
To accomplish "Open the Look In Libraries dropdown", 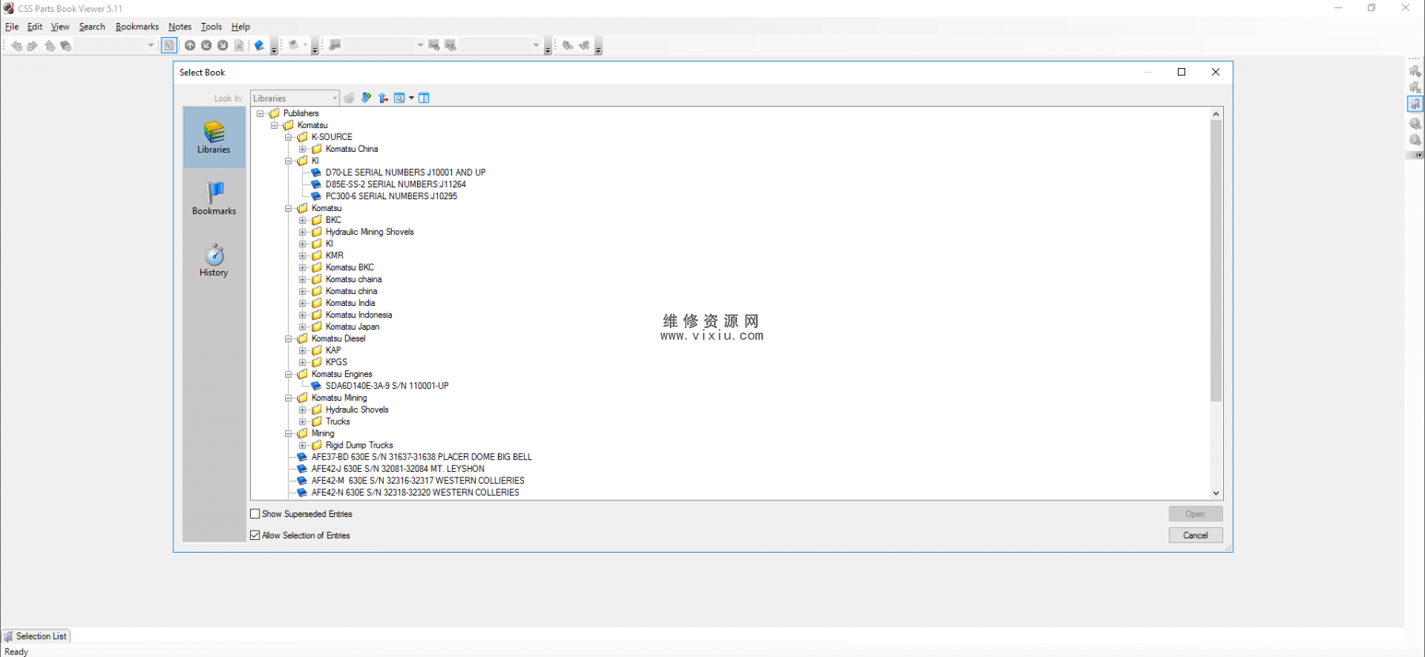I will coord(294,98).
